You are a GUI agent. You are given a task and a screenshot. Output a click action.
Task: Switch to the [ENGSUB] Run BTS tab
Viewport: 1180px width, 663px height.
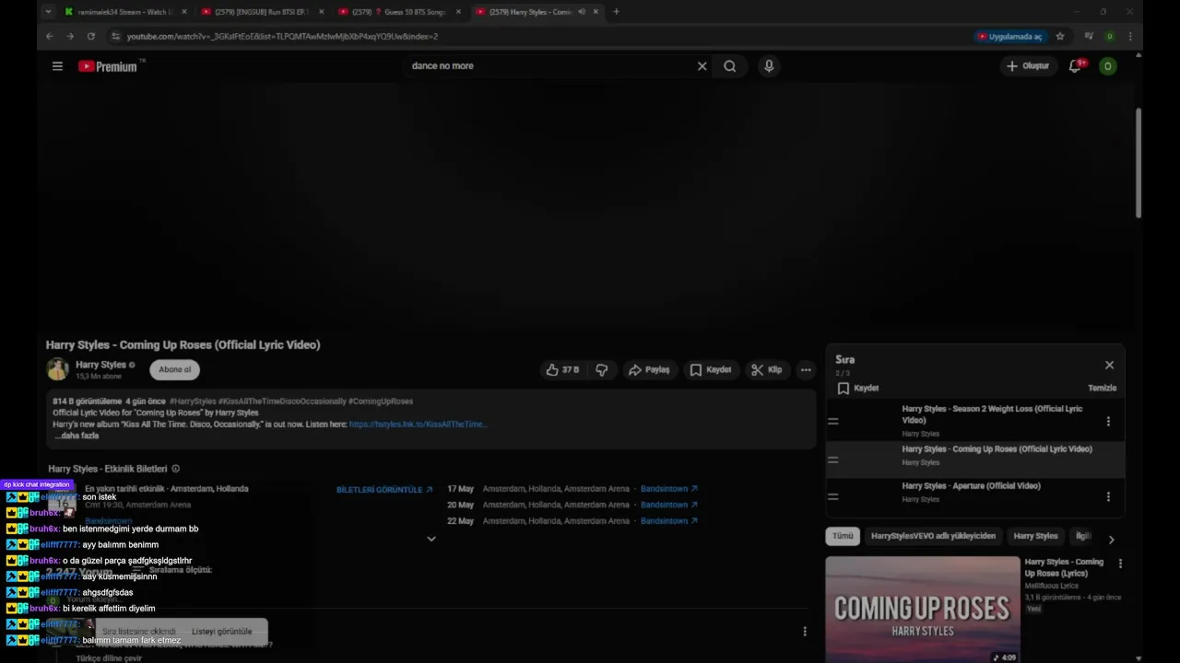261,12
